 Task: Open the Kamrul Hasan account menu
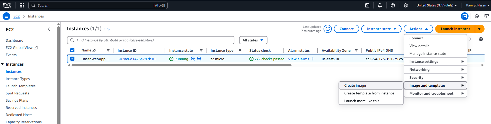click(478, 5)
